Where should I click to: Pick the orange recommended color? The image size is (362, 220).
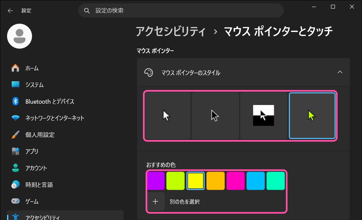(215, 181)
